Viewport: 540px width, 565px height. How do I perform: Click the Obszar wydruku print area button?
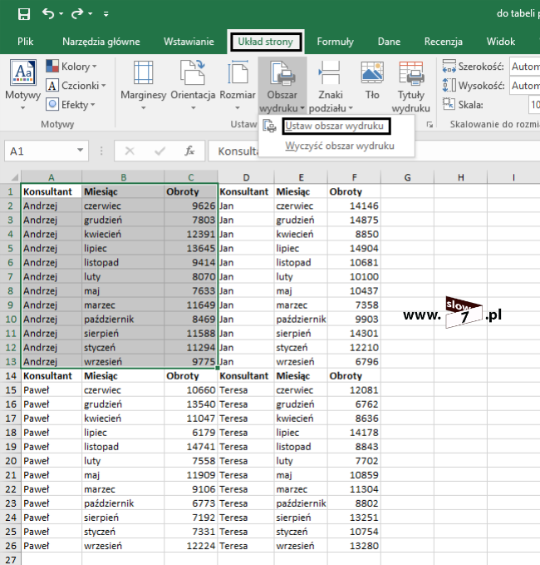282,85
